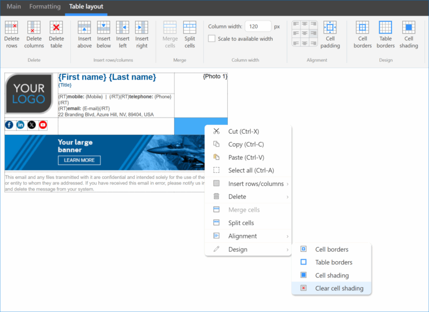This screenshot has height=312, width=429.
Task: Click Delete rows icon in ribbon
Action: coord(12,35)
